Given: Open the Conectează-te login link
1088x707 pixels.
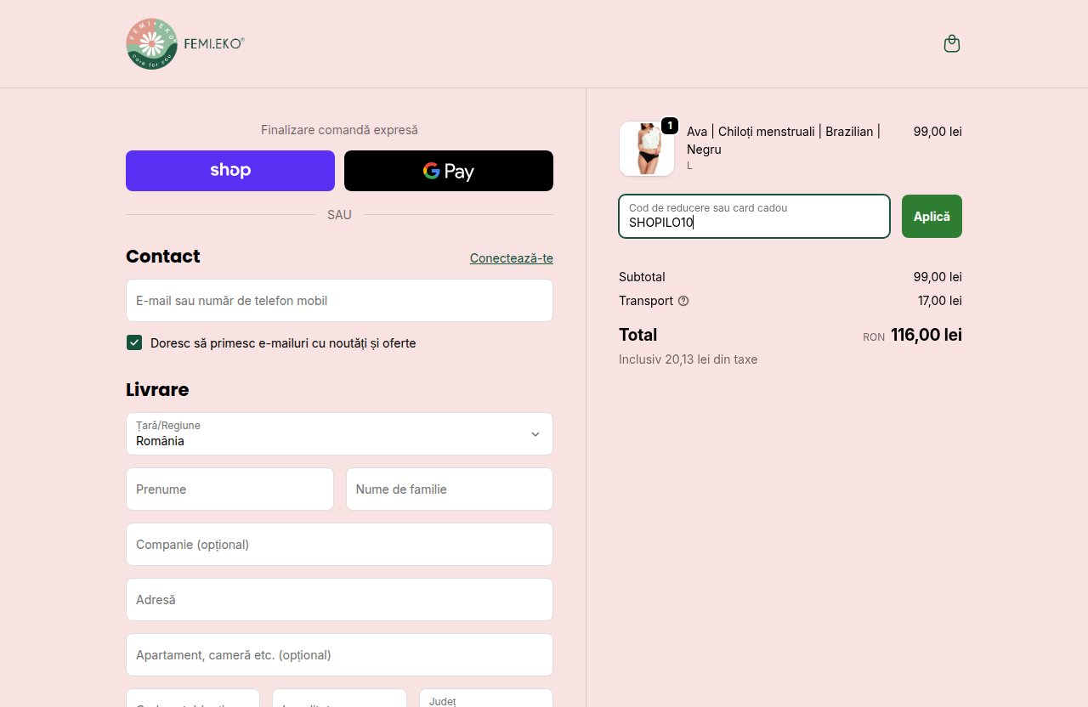Looking at the screenshot, I should [512, 258].
